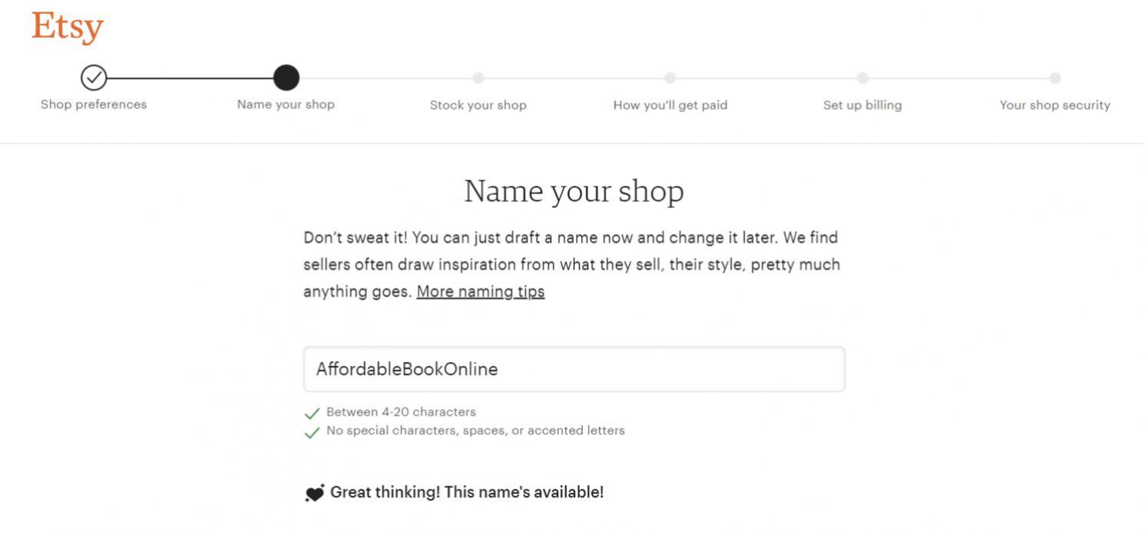Select the Name your shop step label
The width and height of the screenshot is (1145, 536).
pos(285,104)
